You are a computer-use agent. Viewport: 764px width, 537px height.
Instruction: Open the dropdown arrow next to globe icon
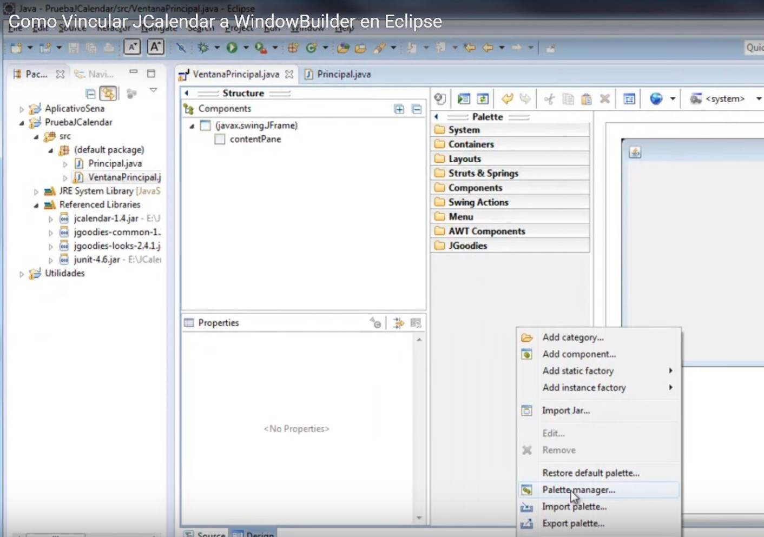[673, 98]
